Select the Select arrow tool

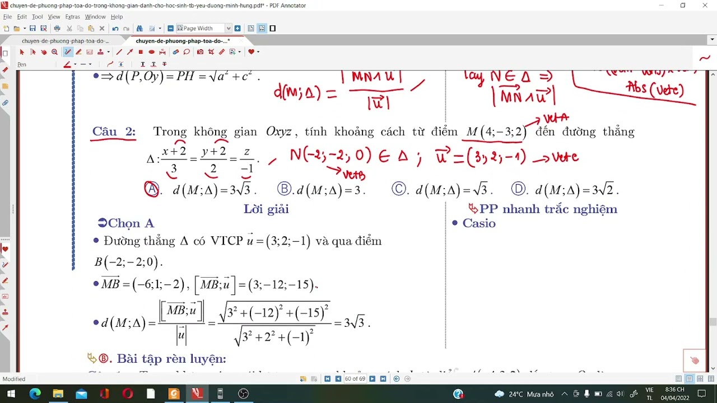[22, 52]
